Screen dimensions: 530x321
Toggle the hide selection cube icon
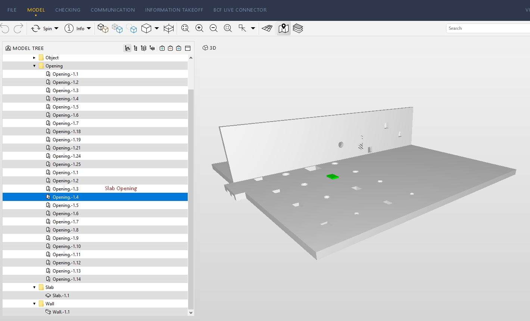click(132, 28)
